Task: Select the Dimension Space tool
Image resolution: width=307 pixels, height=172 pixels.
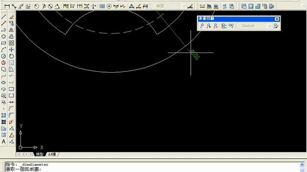Action: 86,6
